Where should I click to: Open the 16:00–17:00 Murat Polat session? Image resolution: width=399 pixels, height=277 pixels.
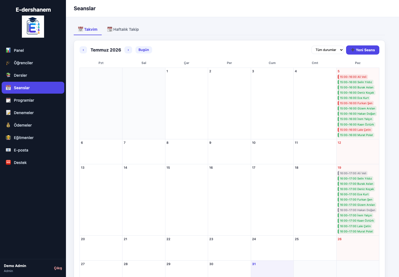point(356,232)
